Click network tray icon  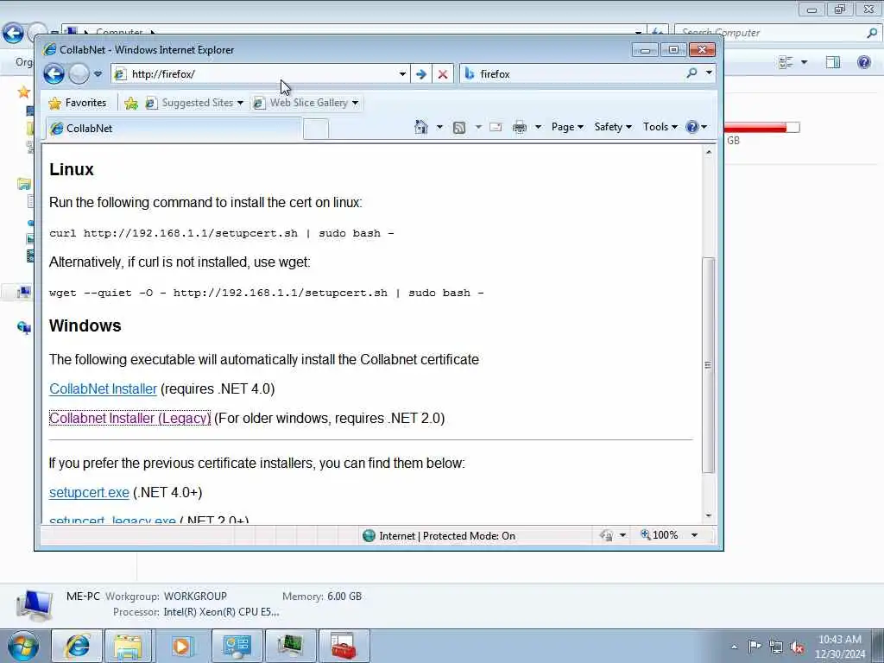[776, 647]
